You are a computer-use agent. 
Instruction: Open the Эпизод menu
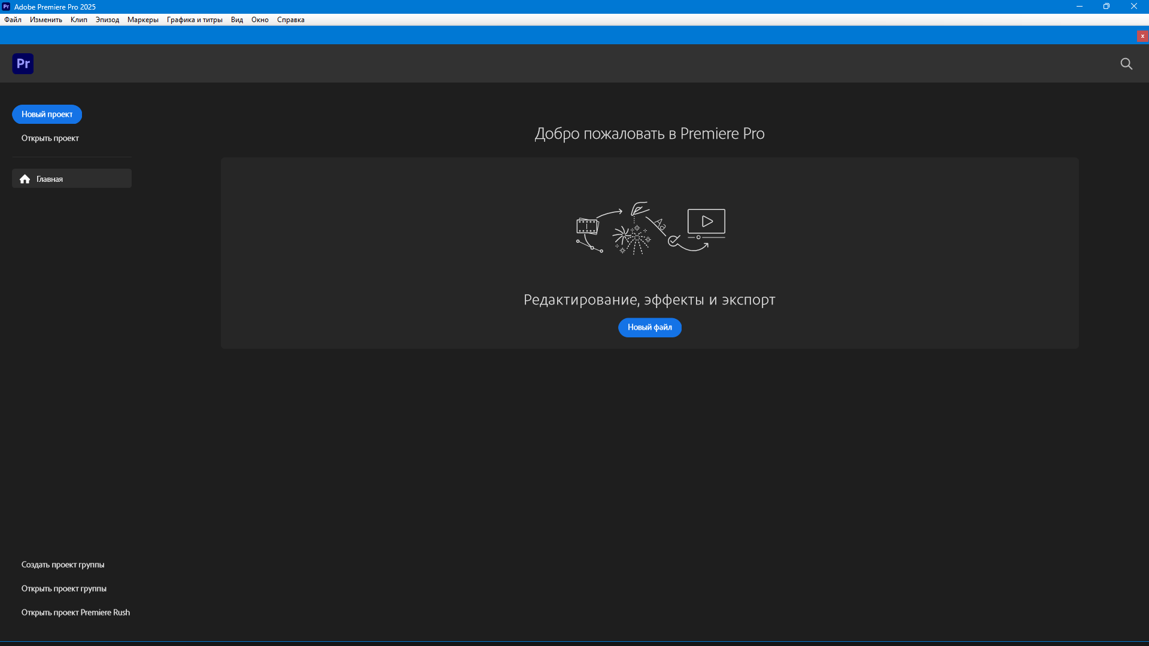tap(107, 20)
